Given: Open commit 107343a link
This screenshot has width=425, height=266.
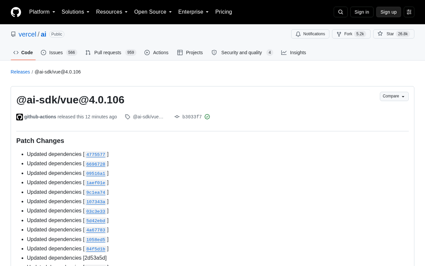Looking at the screenshot, I should click(96, 202).
